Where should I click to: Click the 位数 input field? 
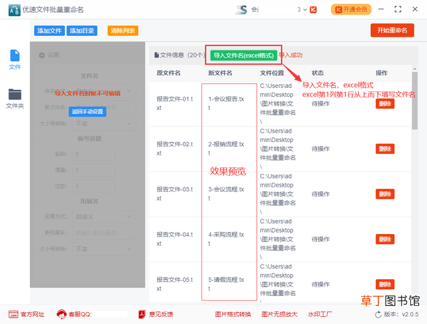click(93, 187)
